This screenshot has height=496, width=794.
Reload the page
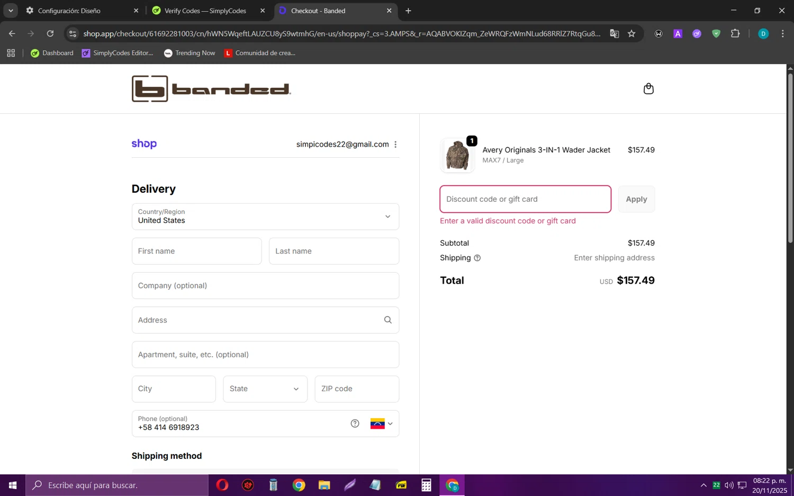[x=50, y=33]
